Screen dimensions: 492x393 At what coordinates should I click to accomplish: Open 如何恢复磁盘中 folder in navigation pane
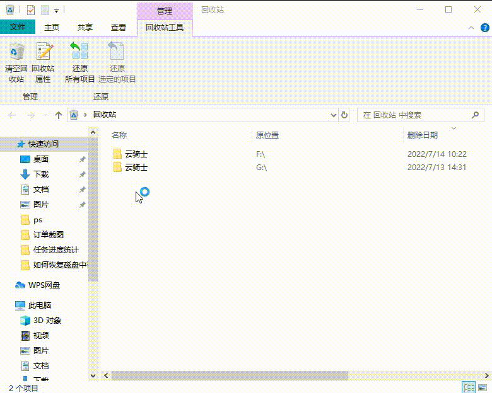pos(60,265)
